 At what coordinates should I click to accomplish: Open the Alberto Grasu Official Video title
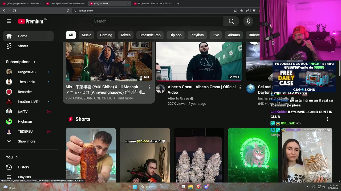(202, 90)
